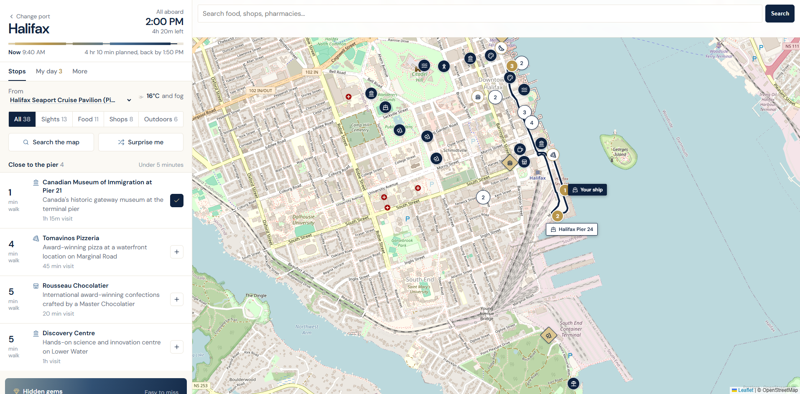Open the museum marker near Wanderers Grounds

point(371,93)
